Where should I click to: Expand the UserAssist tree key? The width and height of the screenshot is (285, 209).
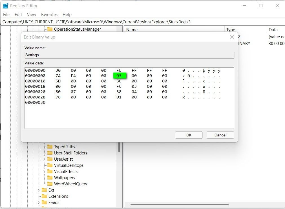point(44,159)
